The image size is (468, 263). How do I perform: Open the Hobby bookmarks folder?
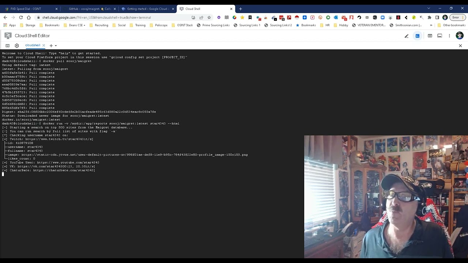pos(341,25)
